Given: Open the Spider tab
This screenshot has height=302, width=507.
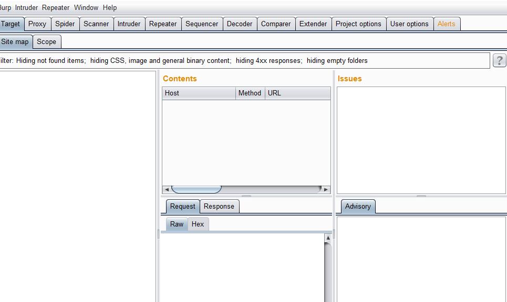Looking at the screenshot, I should [x=65, y=24].
